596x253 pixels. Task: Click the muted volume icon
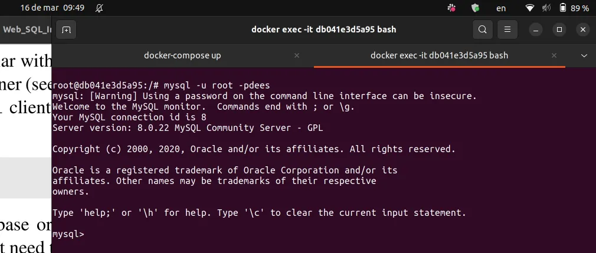[546, 8]
